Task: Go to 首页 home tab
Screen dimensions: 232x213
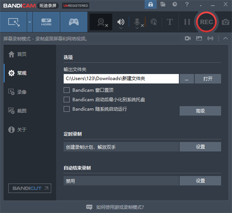Action: tap(17, 54)
